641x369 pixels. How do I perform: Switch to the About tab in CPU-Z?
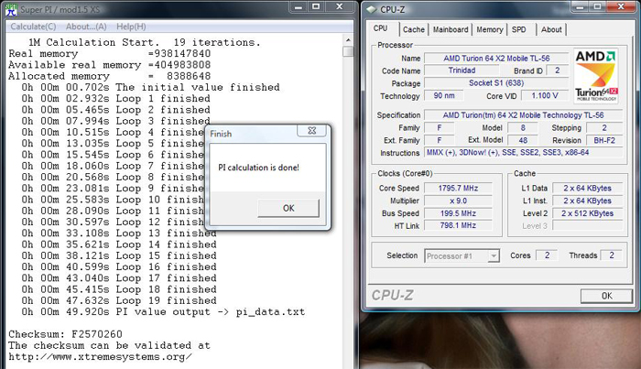(551, 29)
